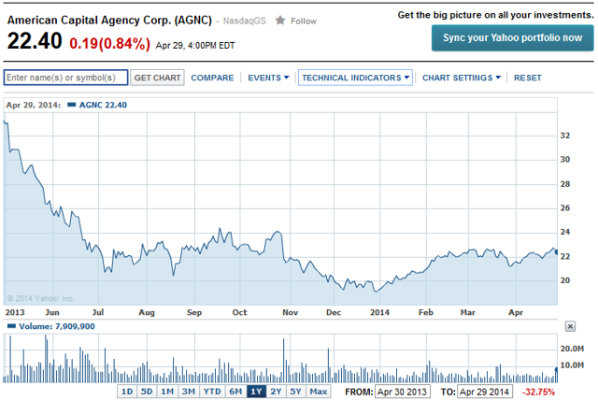This screenshot has width=598, height=400.
Task: Click the Volume blue legend marker
Action: point(11,326)
